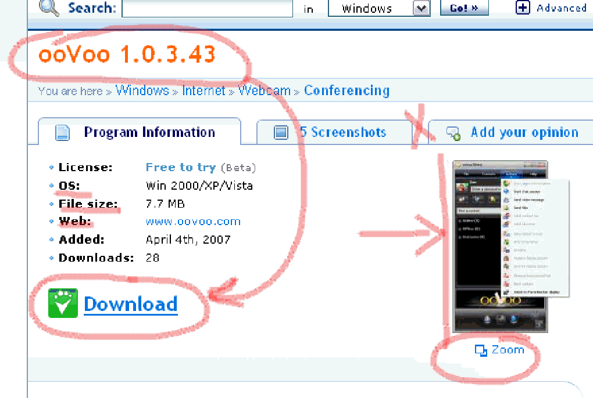Viewport: 593px width, 398px height.
Task: Click the Screenshots tab picture icon
Action: coord(281,132)
